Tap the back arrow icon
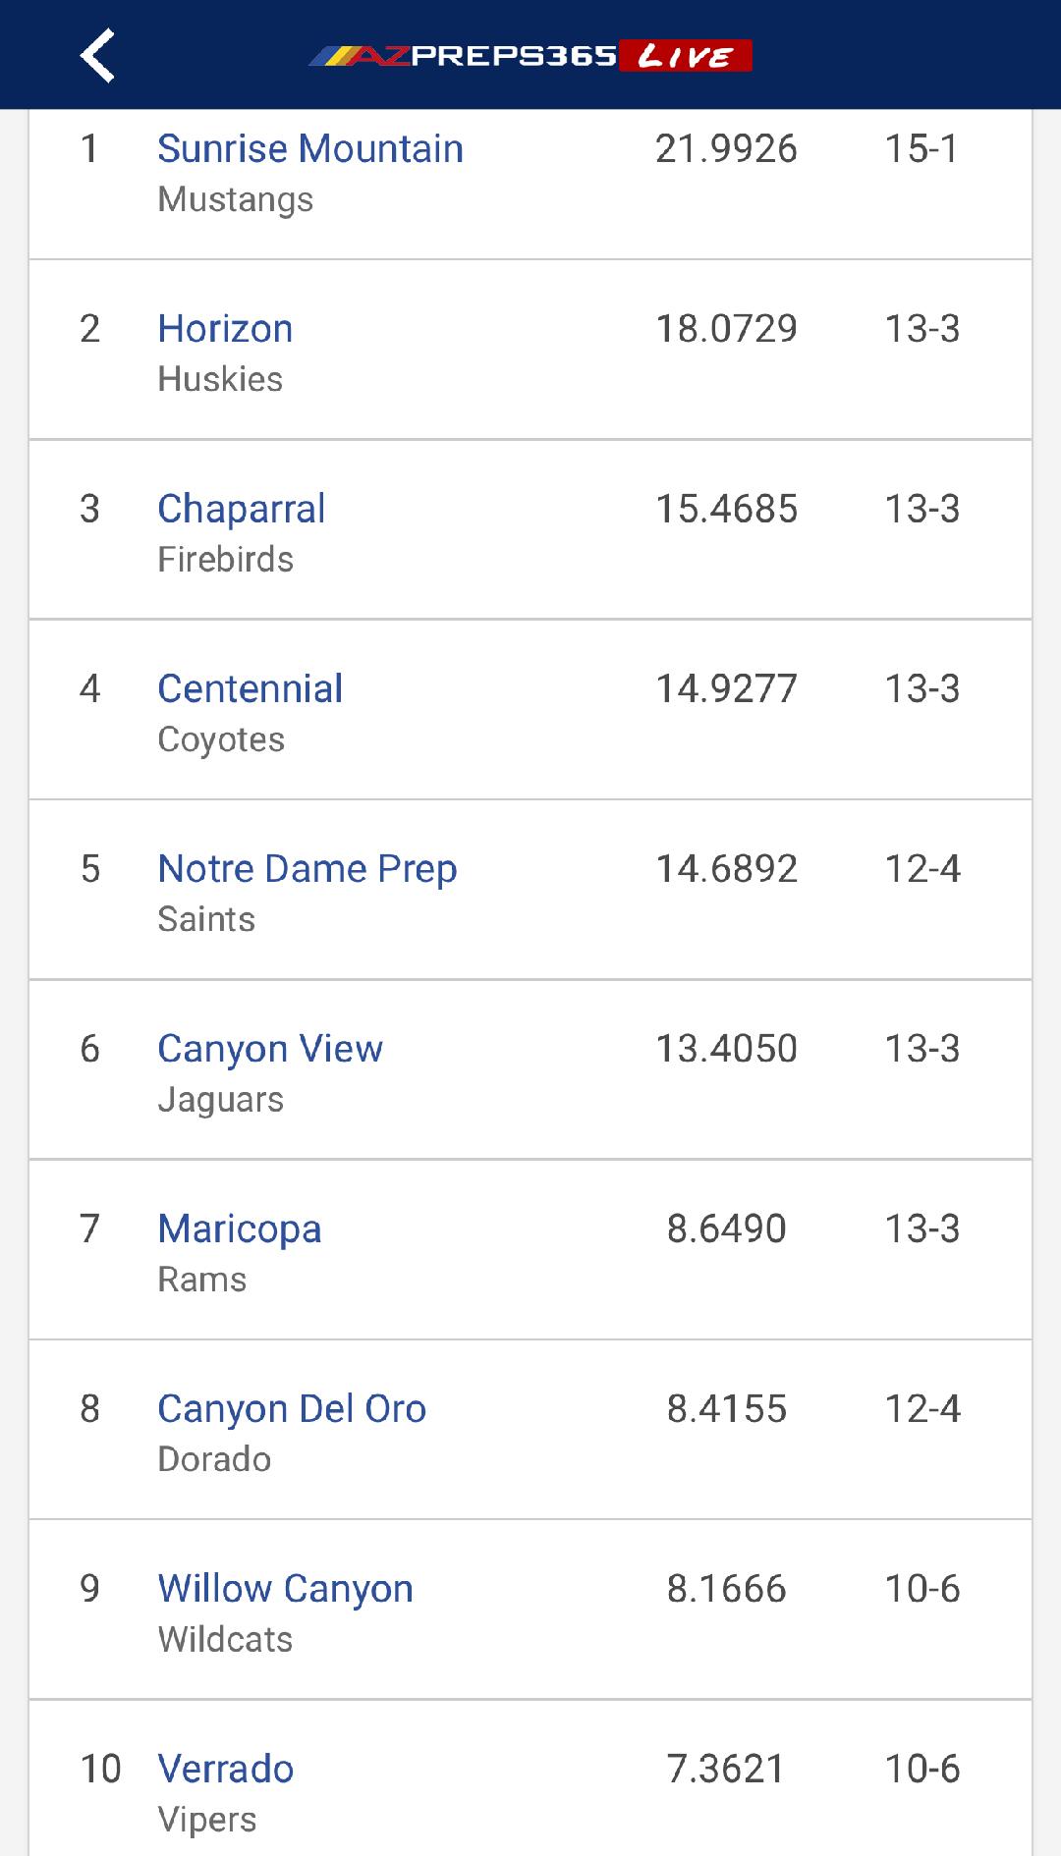1061x1856 pixels. [97, 55]
